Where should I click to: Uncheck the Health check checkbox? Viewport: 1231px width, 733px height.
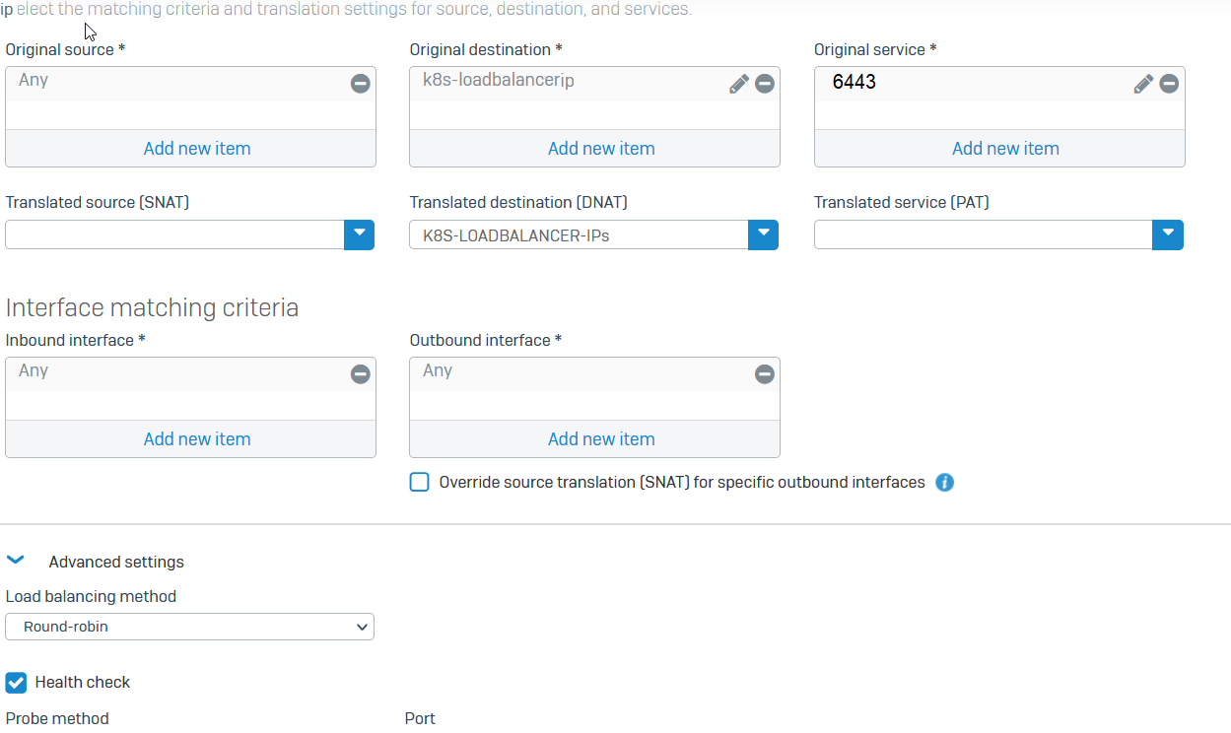pyautogui.click(x=16, y=683)
